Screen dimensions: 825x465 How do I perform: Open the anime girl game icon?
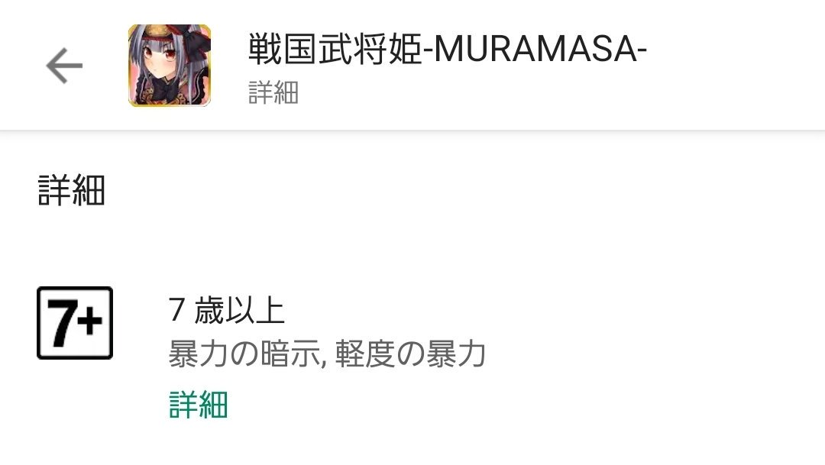[170, 65]
